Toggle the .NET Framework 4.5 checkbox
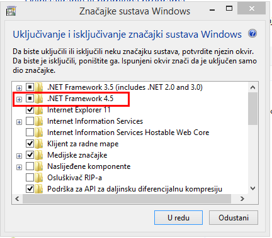 click(x=30, y=98)
